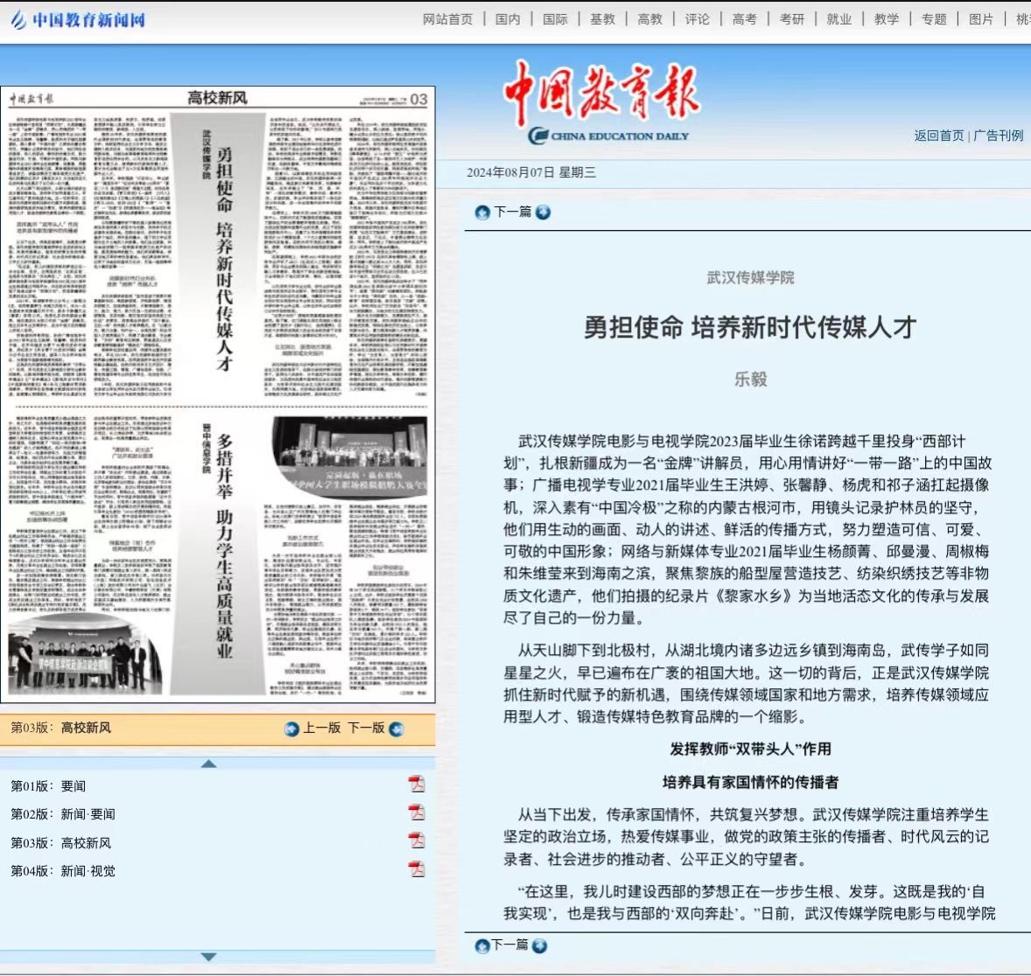Screen dimensions: 1031x976
Task: Click the 中国教育新闻网 logo at top left
Action: [x=78, y=19]
